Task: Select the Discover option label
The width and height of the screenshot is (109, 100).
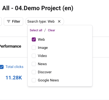Action: point(45,72)
